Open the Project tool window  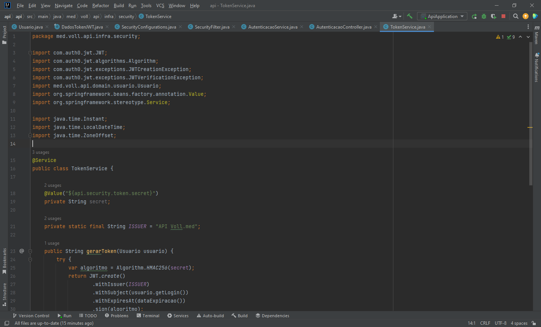5,35
